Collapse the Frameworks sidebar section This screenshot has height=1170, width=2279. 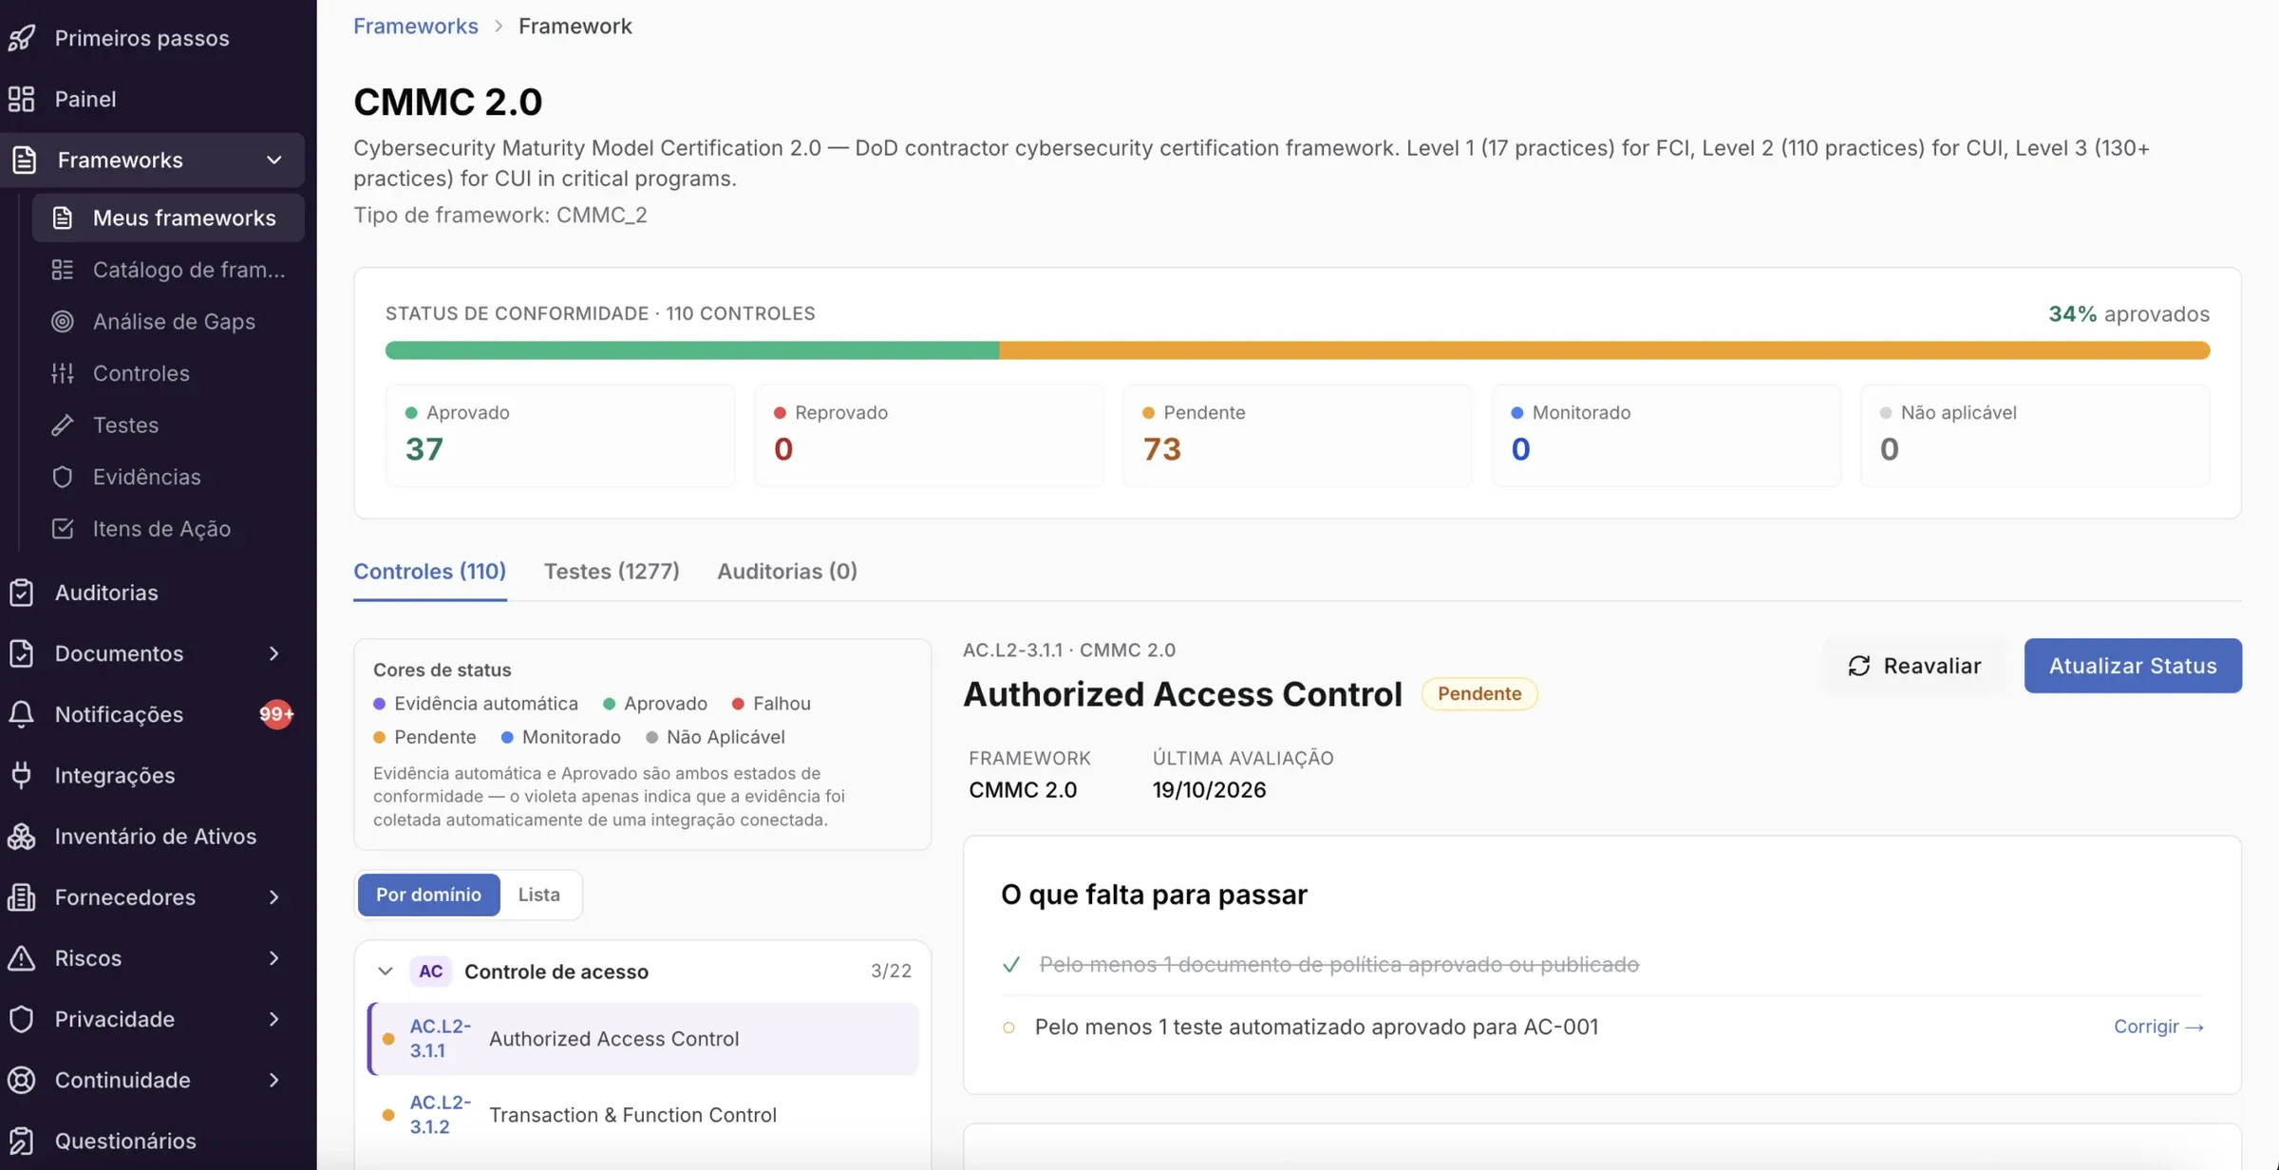click(x=273, y=160)
